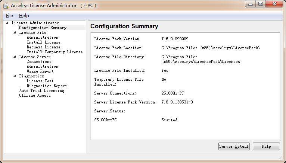Open Install Temporary License item
Viewport: 286px width, 163px height.
[55, 52]
